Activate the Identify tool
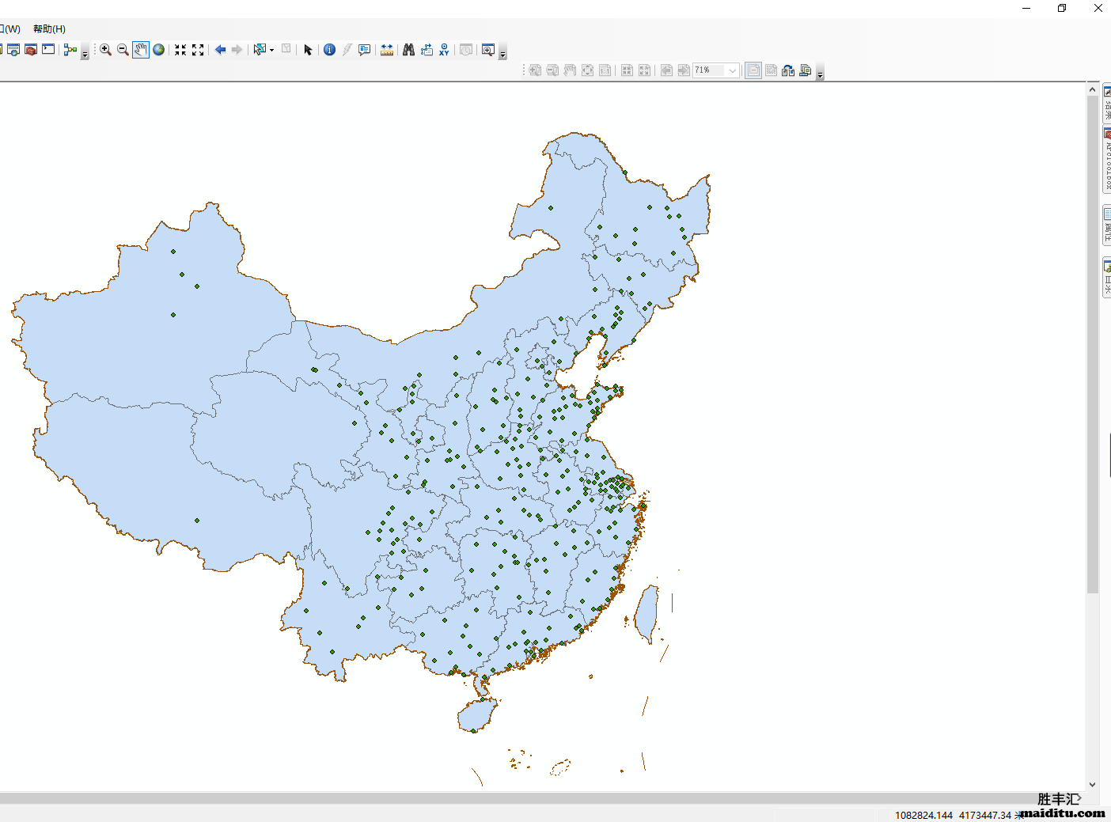Screen dimensions: 1111x822 pyautogui.click(x=329, y=50)
